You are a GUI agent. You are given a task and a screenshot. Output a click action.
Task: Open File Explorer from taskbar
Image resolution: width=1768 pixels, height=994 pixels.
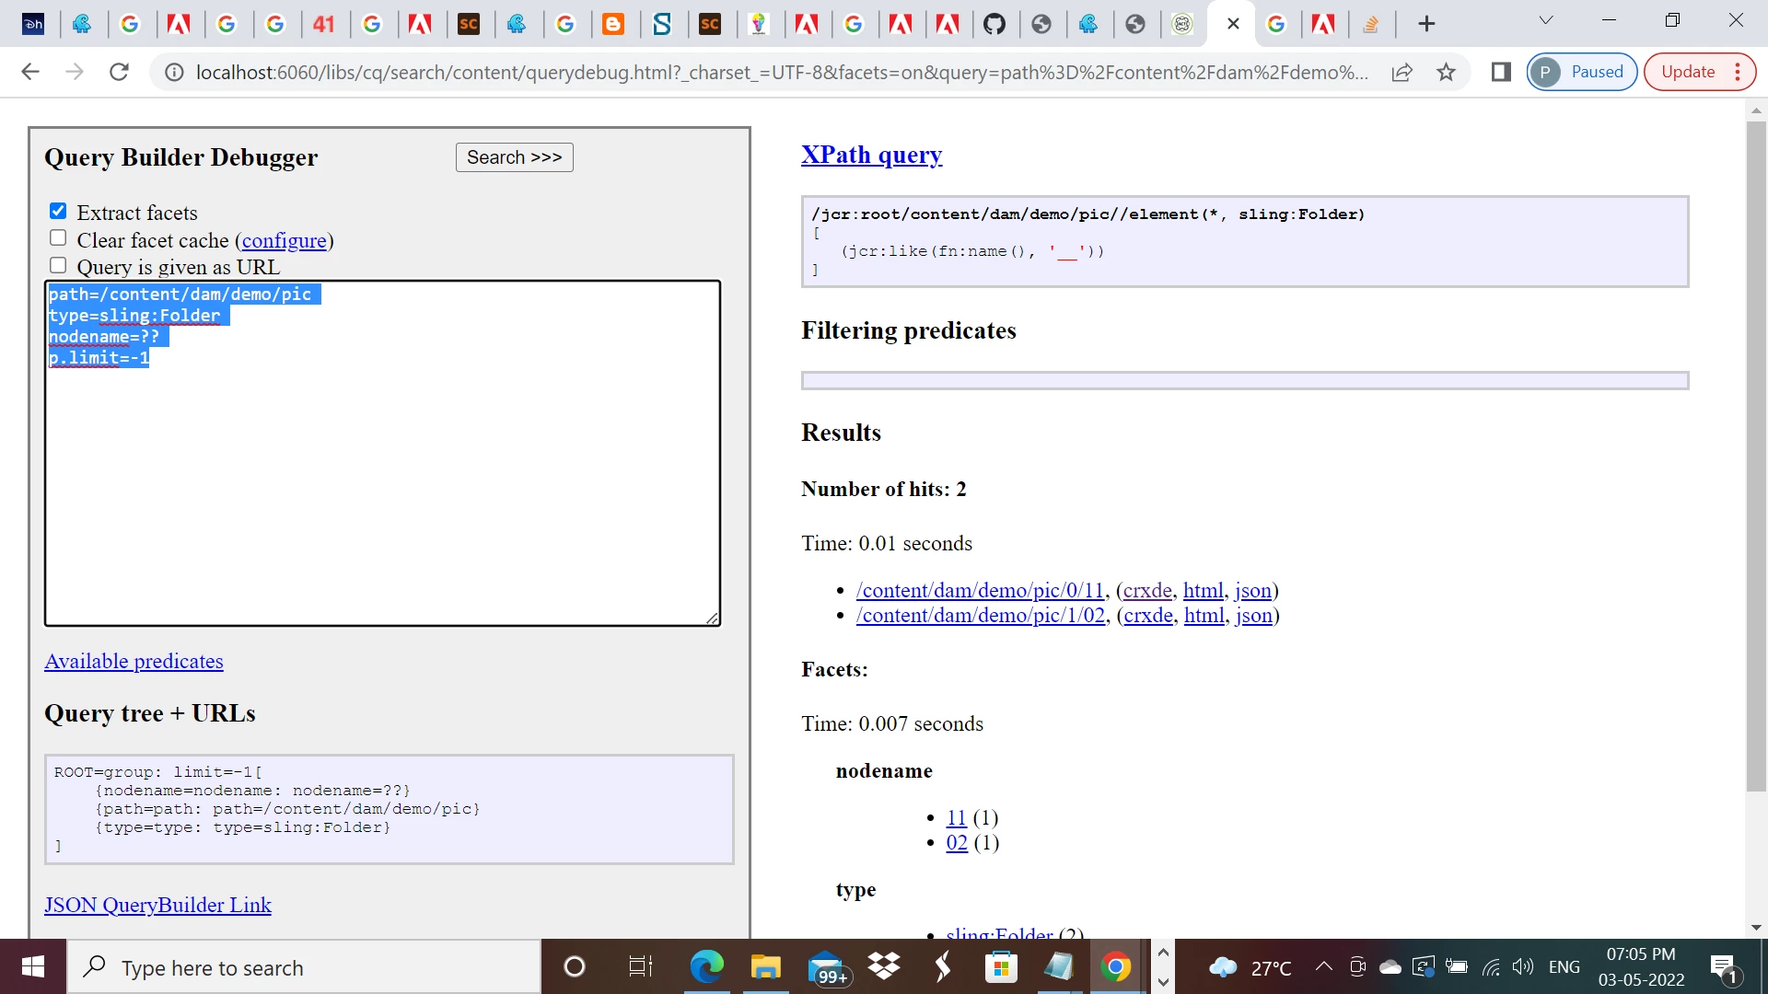coord(764,967)
